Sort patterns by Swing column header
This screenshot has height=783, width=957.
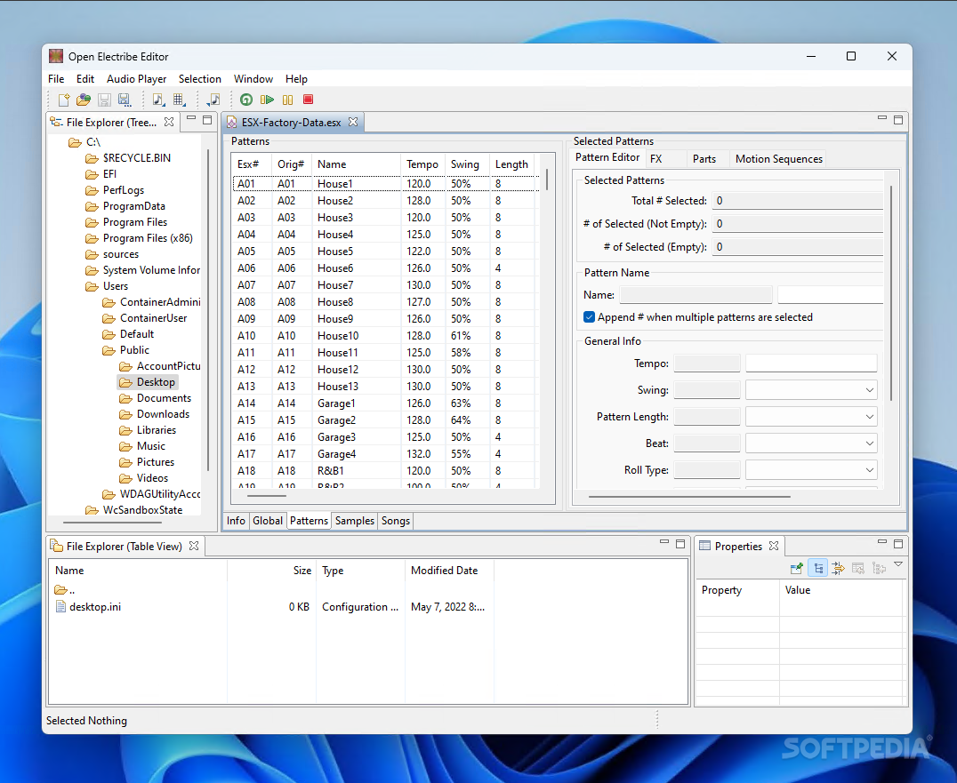(x=465, y=164)
